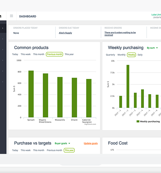
Task: Select Previous month in Purchase vs targets
Action: (54, 150)
